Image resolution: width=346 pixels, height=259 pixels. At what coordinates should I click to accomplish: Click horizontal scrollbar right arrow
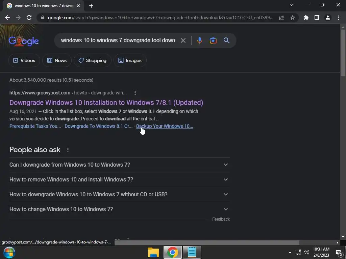pos(338,243)
